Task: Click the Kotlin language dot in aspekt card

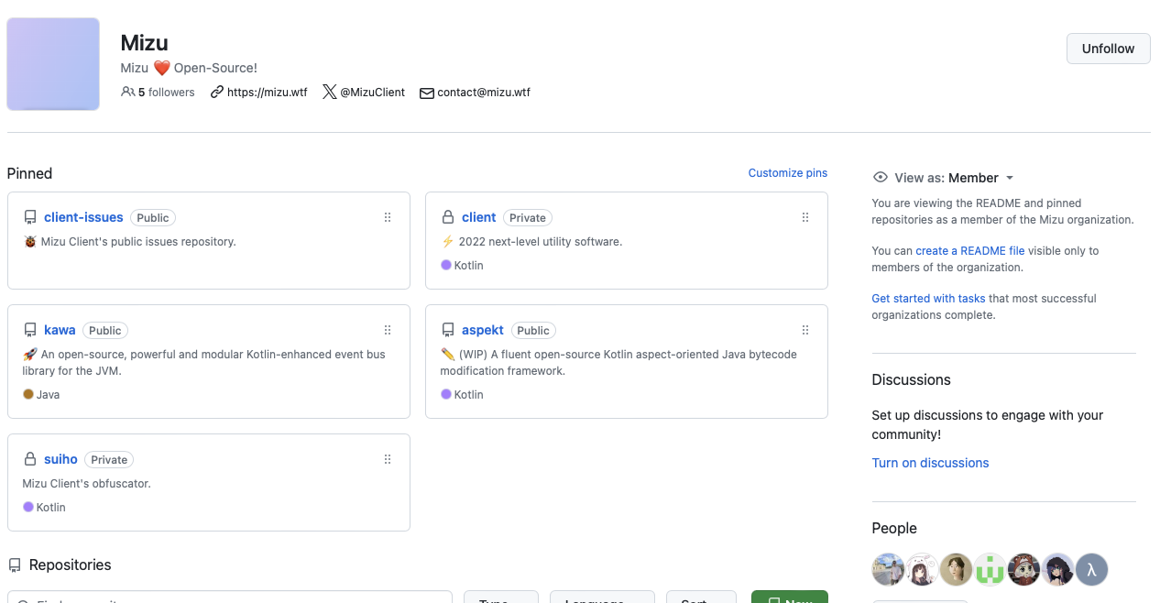Action: click(x=446, y=394)
